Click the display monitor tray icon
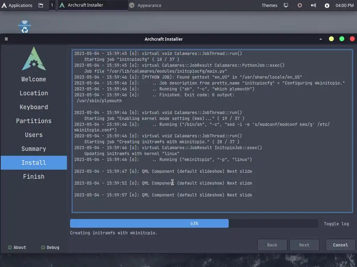This screenshot has height=267, width=357. 286,5
